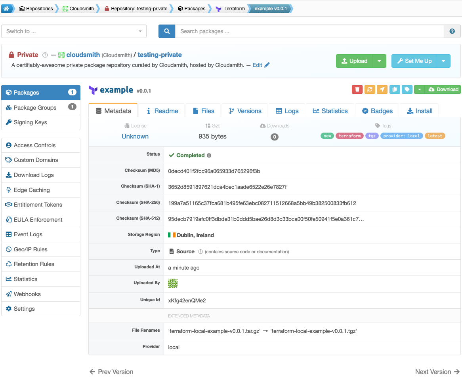Viewport: 462px width, 378px height.
Task: Click the red delete package trash icon
Action: (x=357, y=89)
